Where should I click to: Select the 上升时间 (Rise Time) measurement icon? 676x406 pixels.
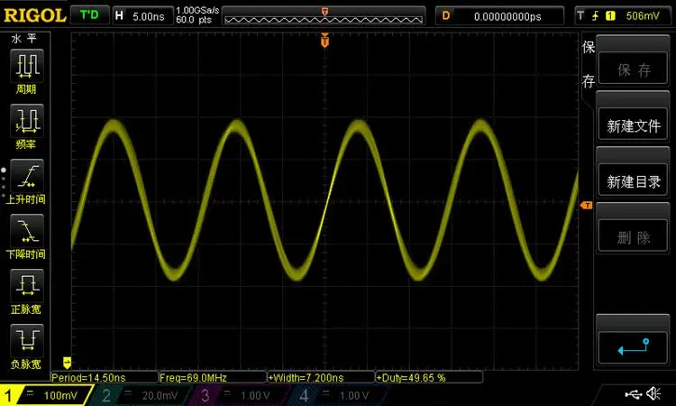click(27, 176)
